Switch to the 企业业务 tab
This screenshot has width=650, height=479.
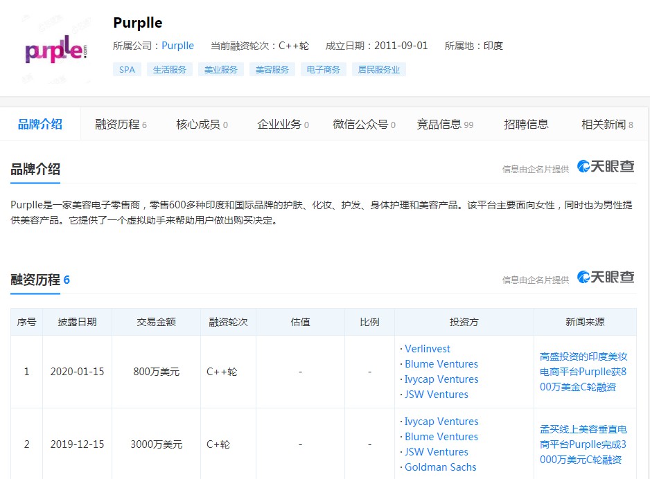coord(283,124)
